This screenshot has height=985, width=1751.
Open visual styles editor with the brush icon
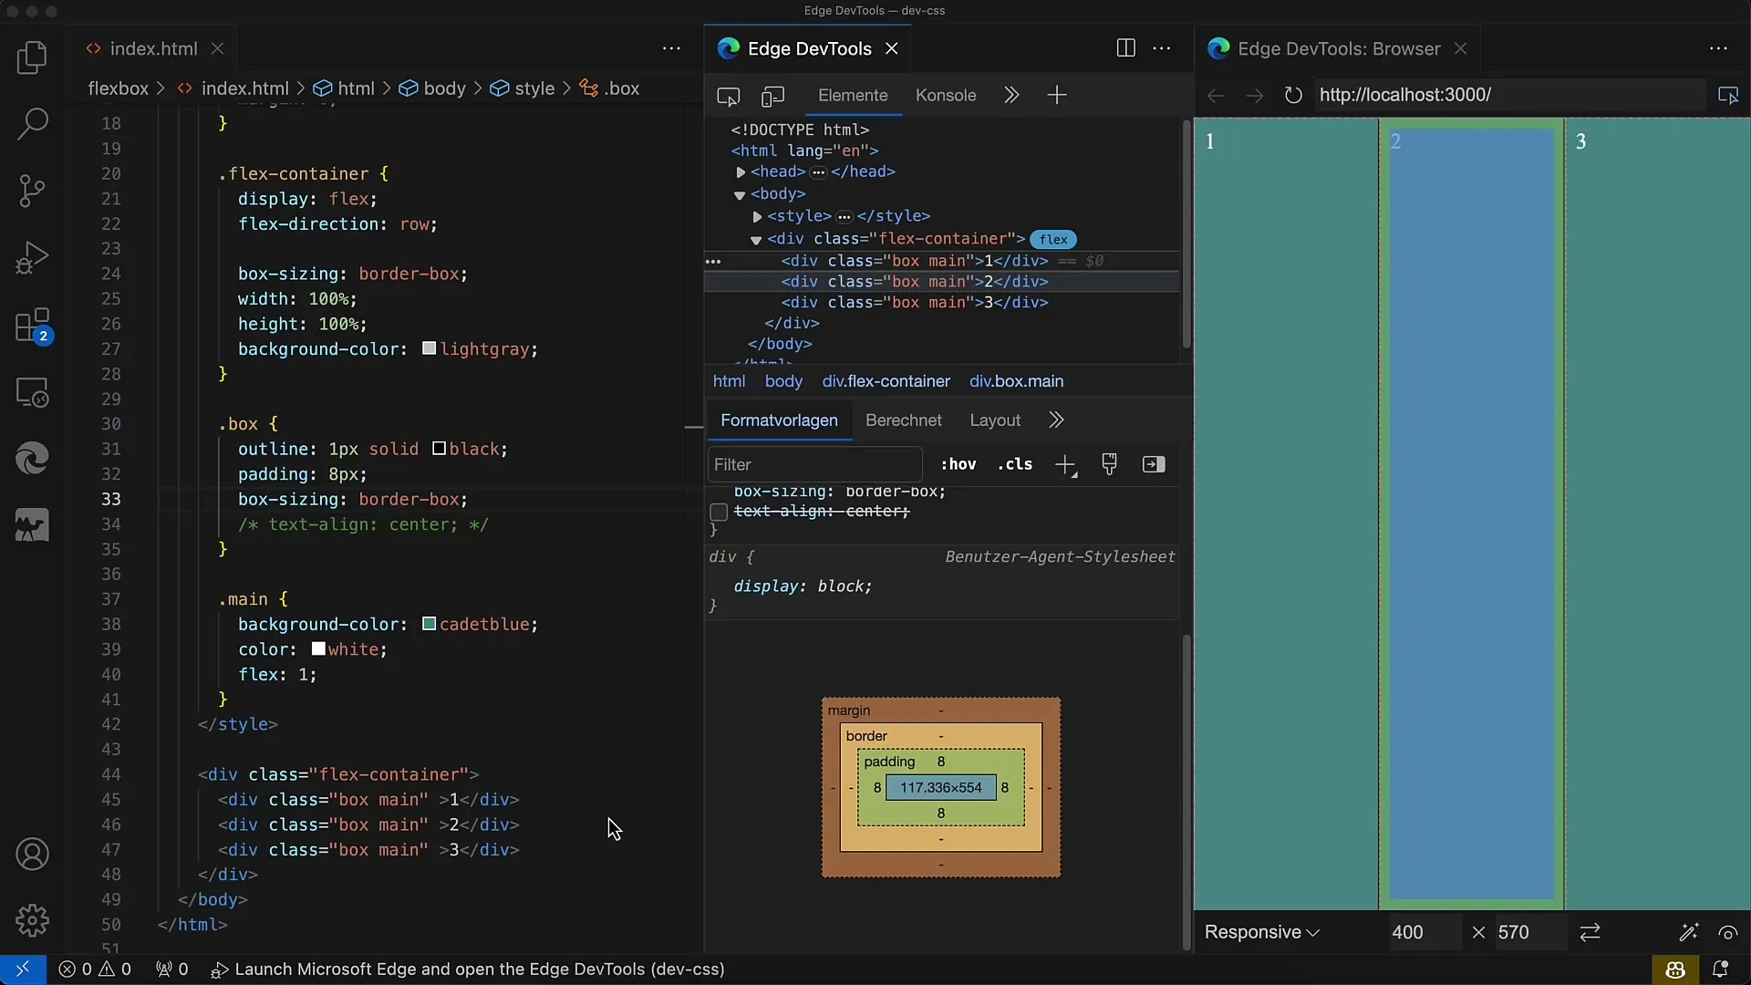(x=1109, y=464)
